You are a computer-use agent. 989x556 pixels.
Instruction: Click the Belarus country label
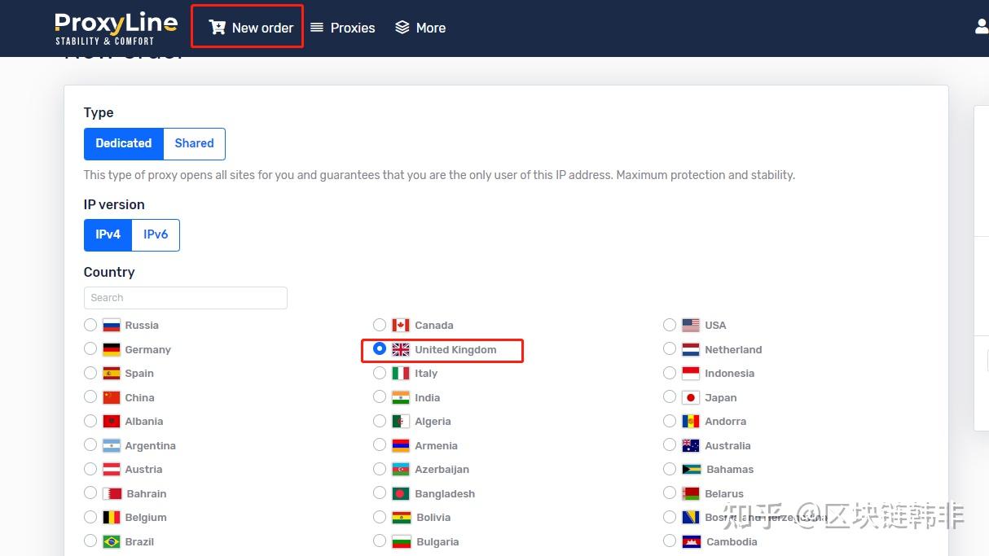725,494
